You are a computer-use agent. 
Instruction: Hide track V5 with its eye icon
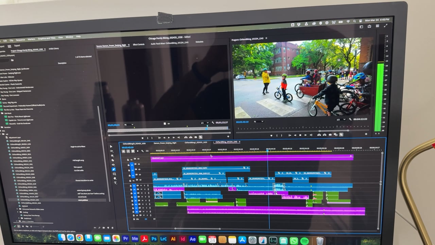click(x=138, y=159)
